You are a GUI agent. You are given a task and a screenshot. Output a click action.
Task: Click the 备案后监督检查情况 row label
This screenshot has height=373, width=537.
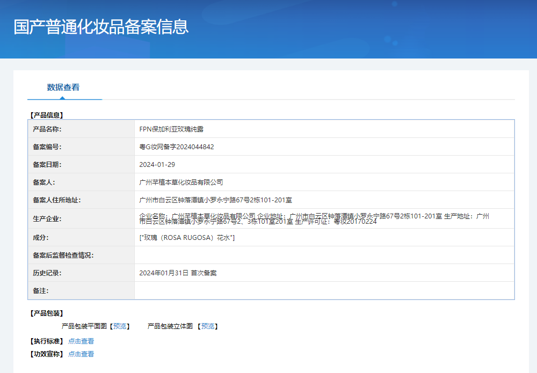63,255
